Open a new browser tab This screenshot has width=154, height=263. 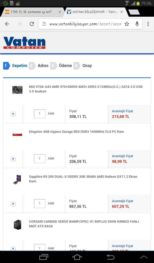pyautogui.click(x=134, y=12)
